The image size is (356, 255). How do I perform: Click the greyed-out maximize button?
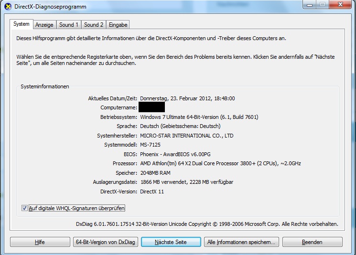[323, 5]
